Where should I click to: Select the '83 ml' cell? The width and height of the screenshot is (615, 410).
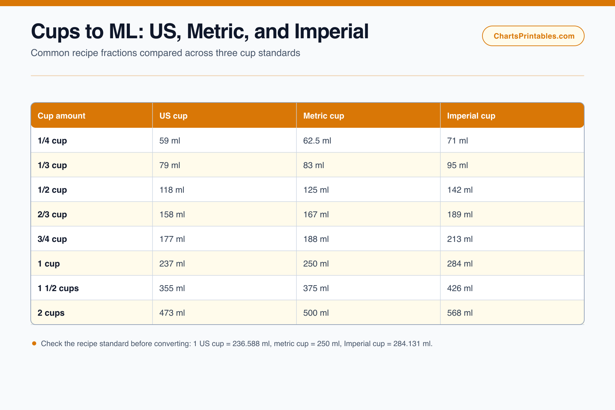click(368, 165)
